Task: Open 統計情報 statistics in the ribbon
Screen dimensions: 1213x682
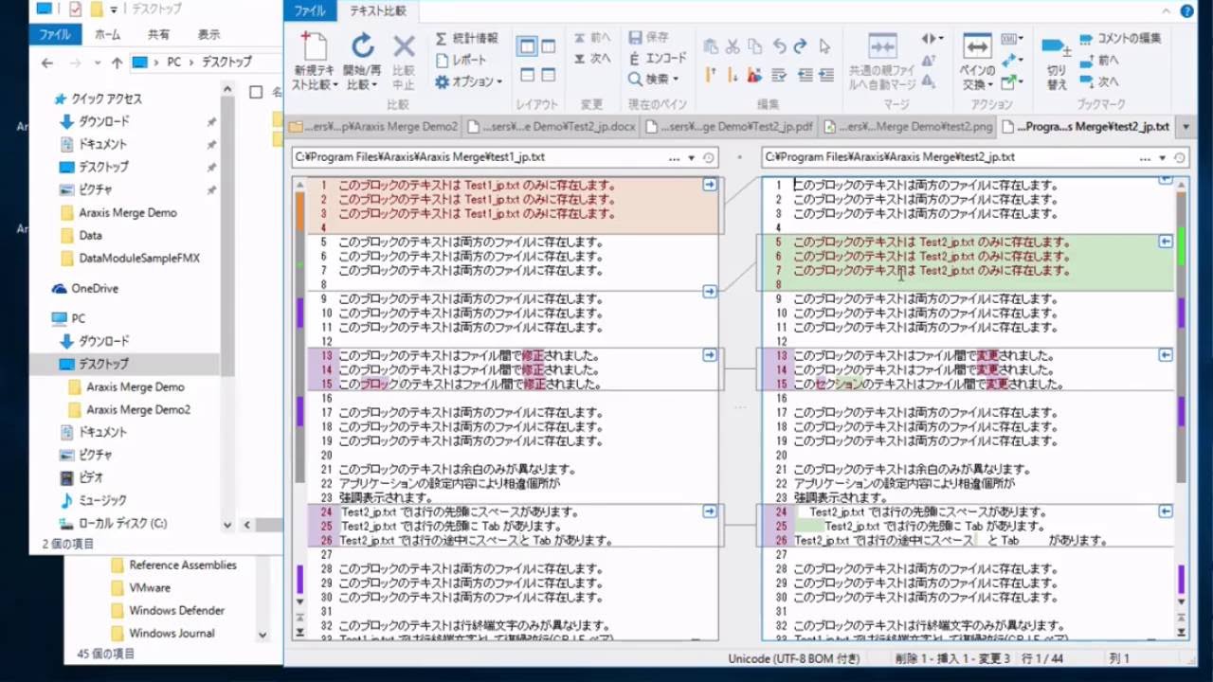Action: click(x=466, y=39)
